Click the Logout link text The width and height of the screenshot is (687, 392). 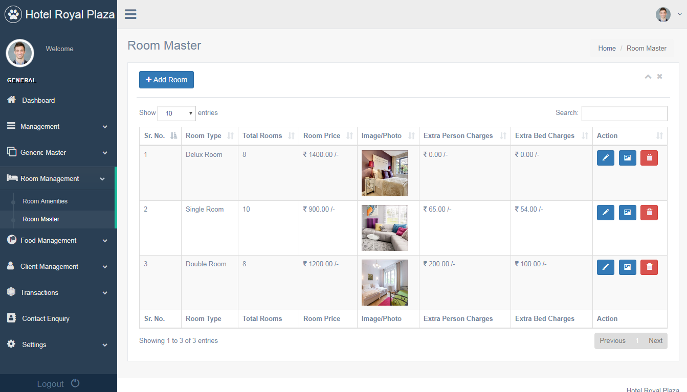pos(50,384)
